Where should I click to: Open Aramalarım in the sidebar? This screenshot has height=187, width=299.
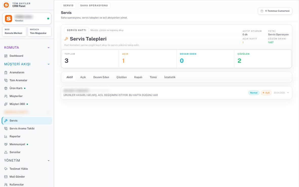pyautogui.click(x=27, y=72)
